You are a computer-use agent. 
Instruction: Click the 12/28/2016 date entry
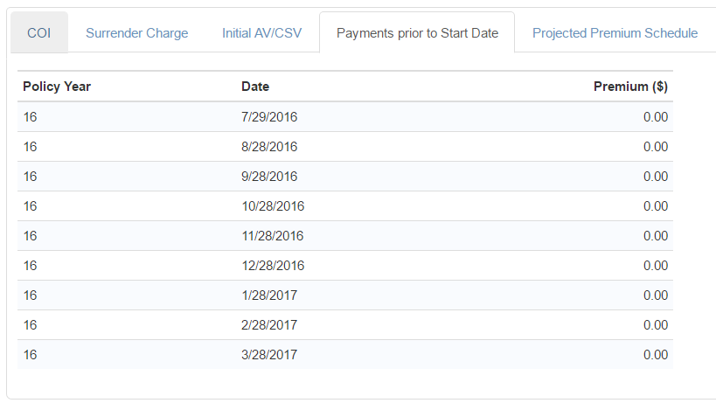[273, 266]
